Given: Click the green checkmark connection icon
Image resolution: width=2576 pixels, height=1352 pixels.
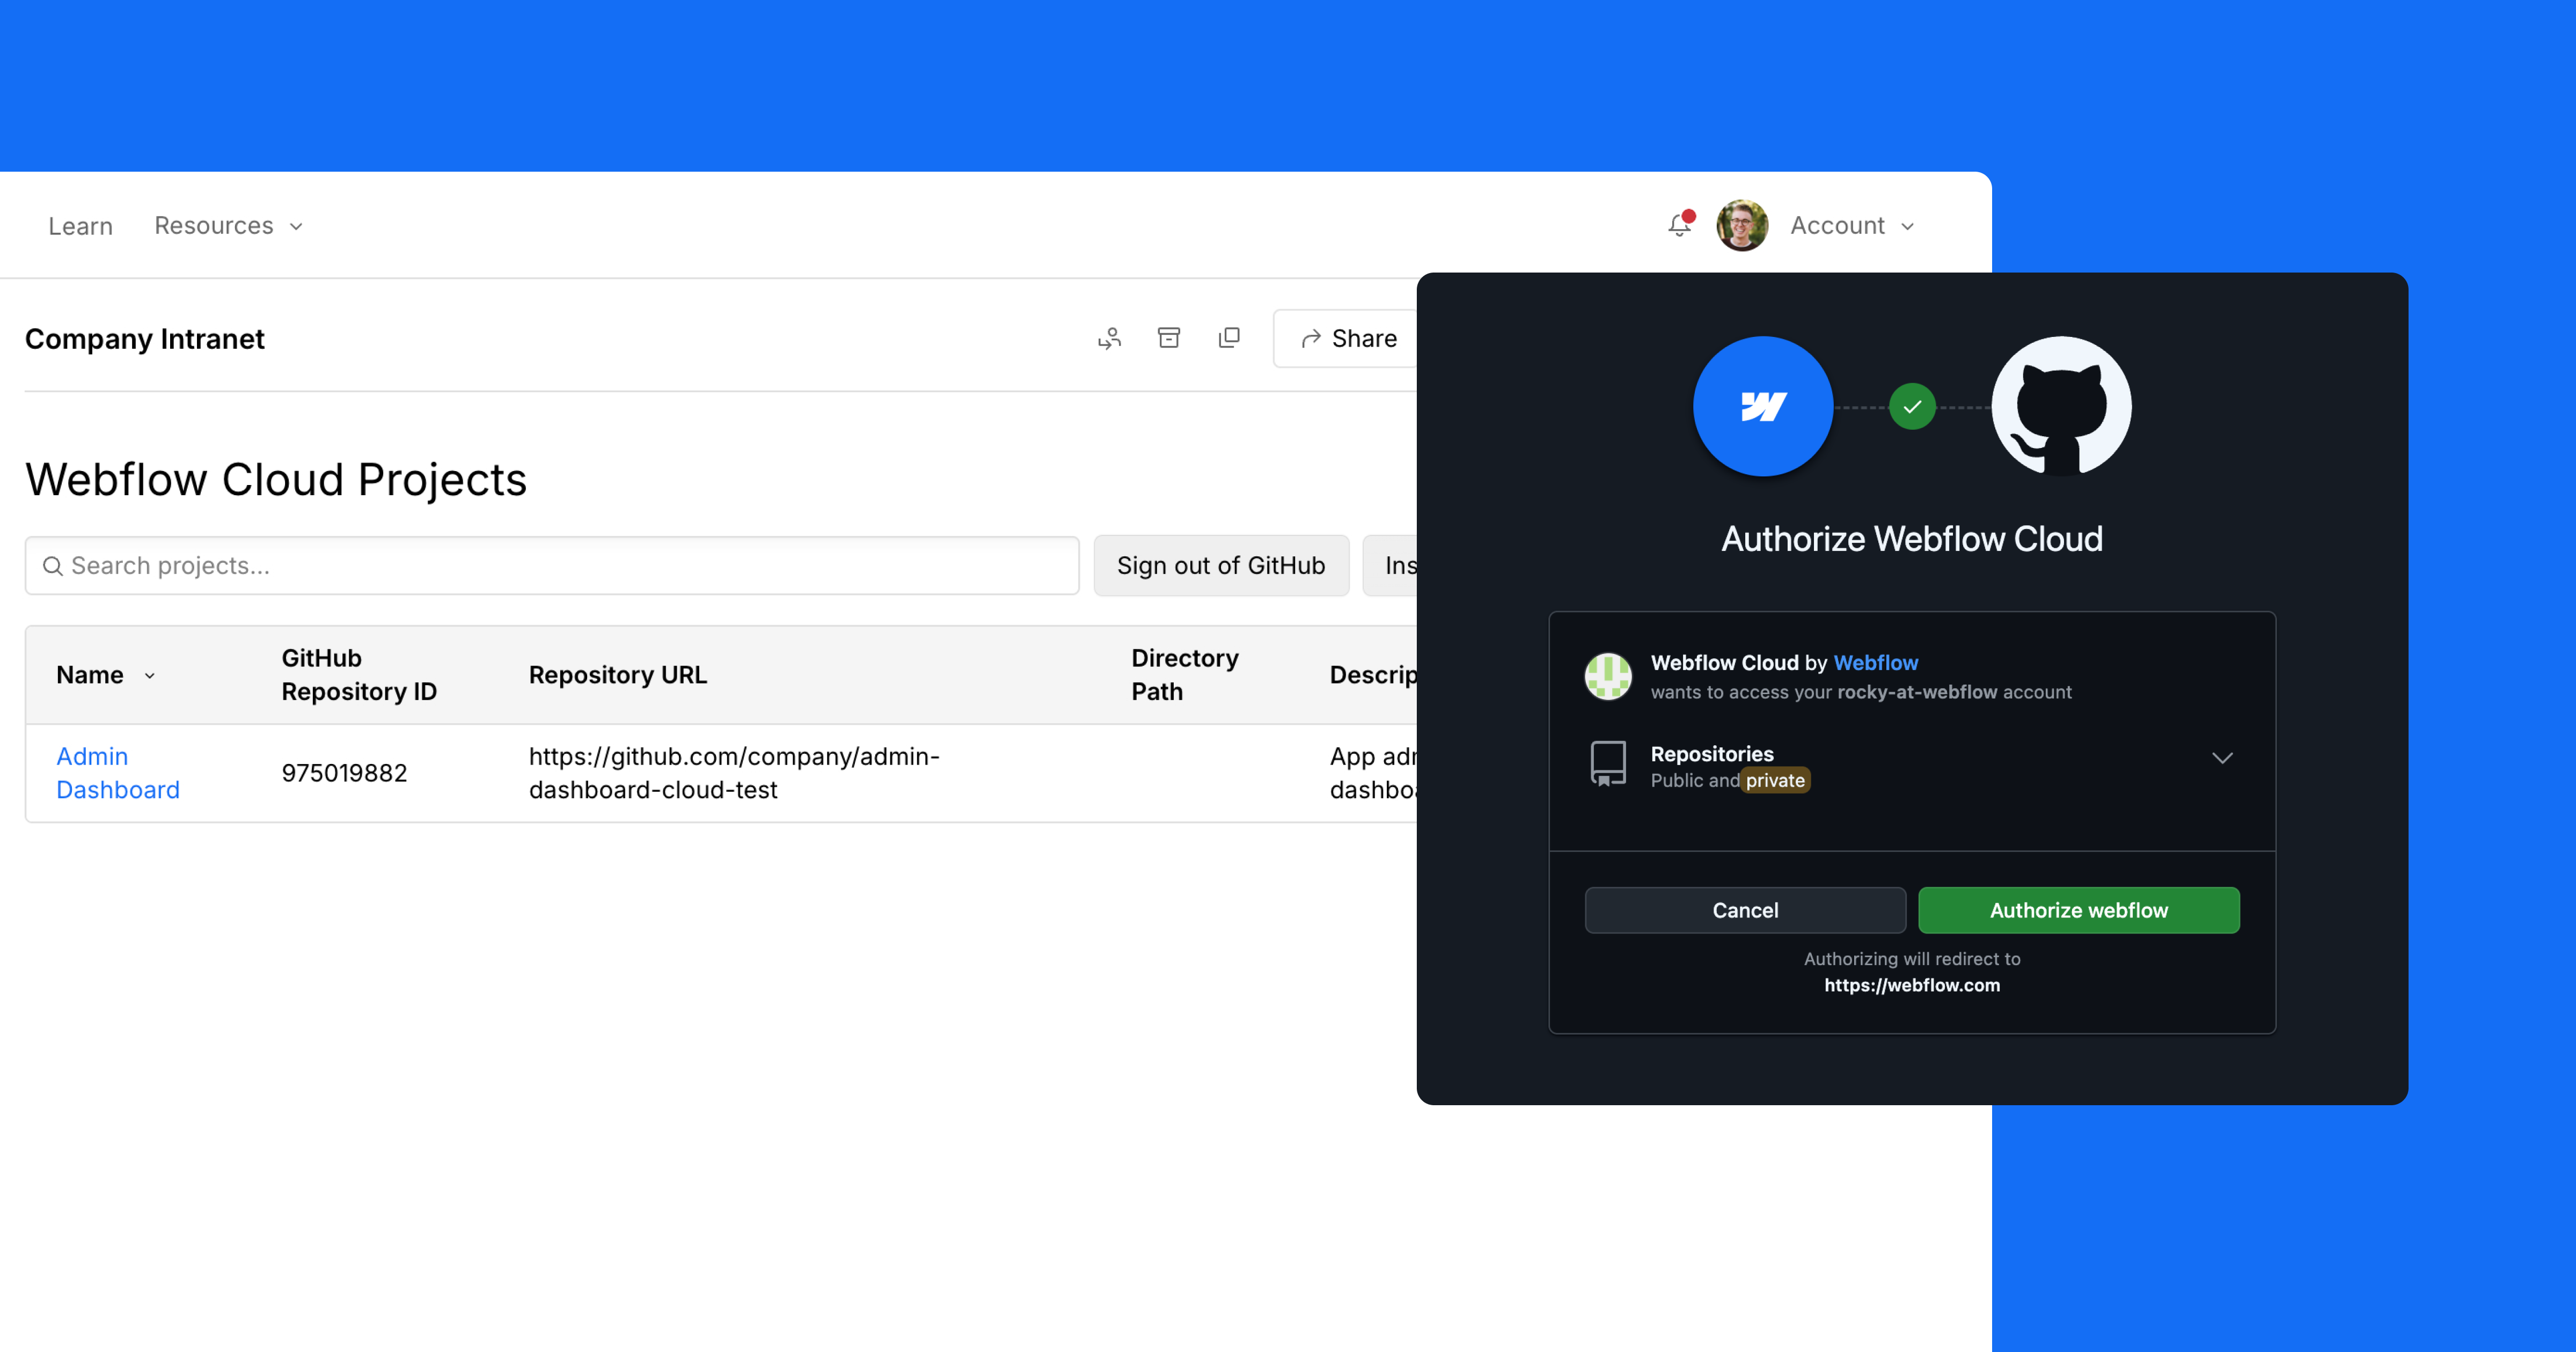Looking at the screenshot, I should pos(1912,407).
